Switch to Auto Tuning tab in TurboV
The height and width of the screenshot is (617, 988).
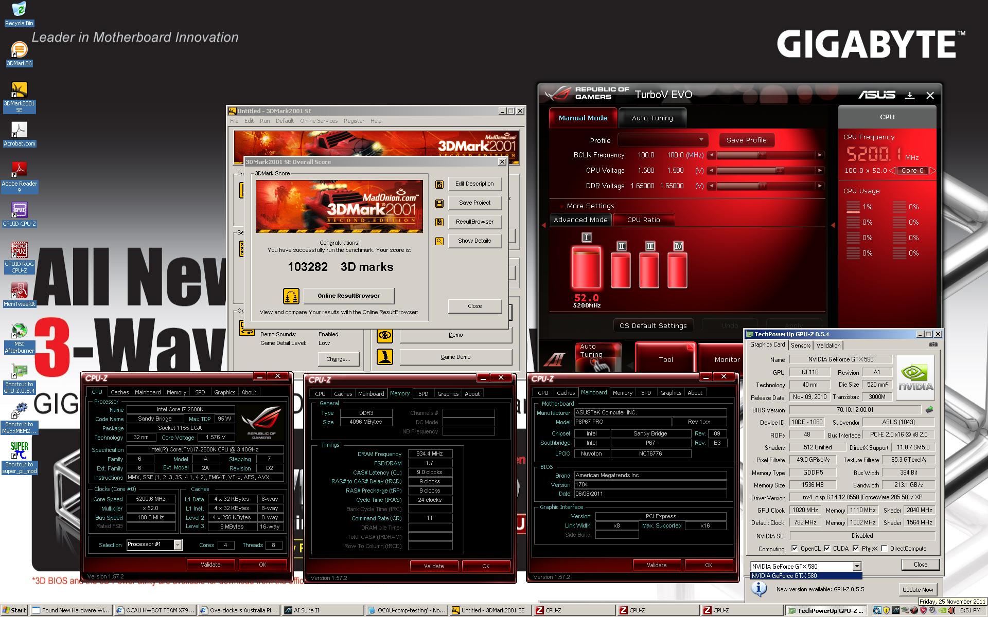click(652, 118)
